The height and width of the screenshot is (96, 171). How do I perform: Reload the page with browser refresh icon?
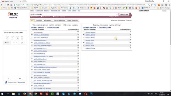click(8, 5)
